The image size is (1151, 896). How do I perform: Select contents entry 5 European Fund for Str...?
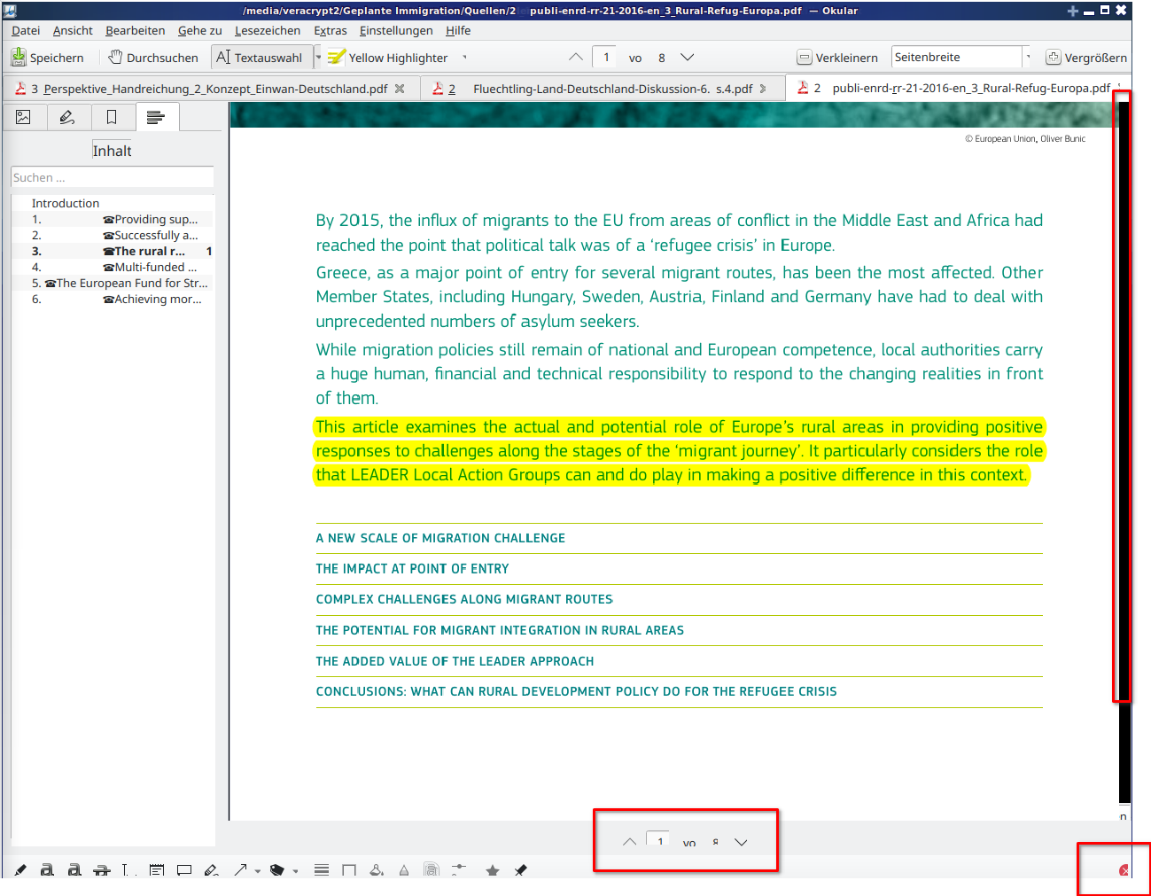[x=114, y=283]
